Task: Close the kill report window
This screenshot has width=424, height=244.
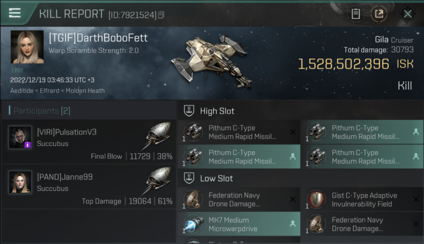Action: pos(408,14)
